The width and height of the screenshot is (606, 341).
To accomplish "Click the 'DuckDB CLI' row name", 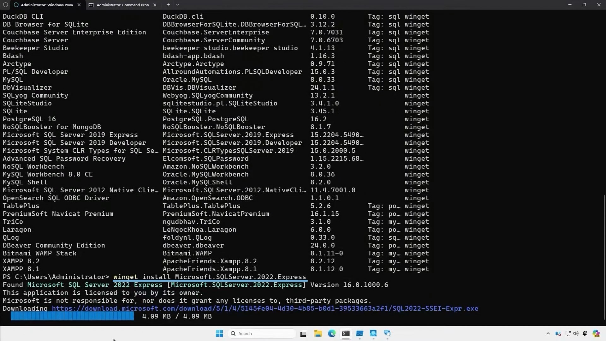I will (23, 16).
